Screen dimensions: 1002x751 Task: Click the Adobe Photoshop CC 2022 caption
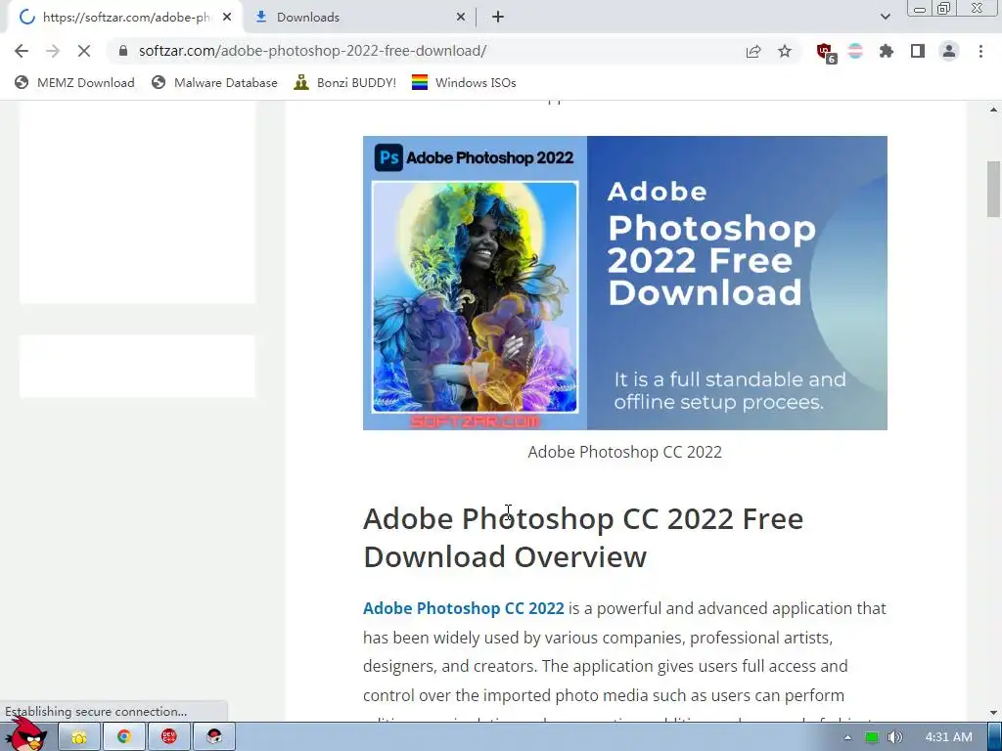pos(625,452)
